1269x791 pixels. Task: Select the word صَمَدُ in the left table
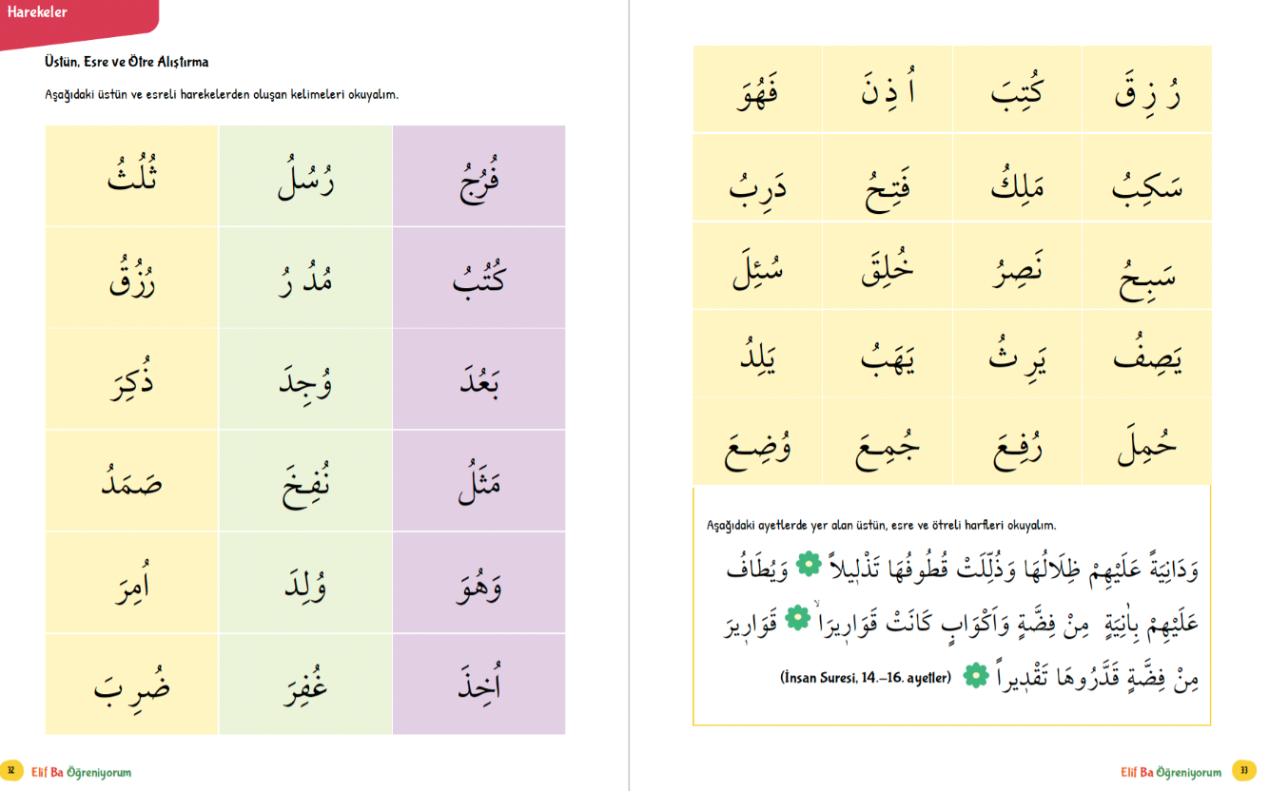pyautogui.click(x=132, y=480)
